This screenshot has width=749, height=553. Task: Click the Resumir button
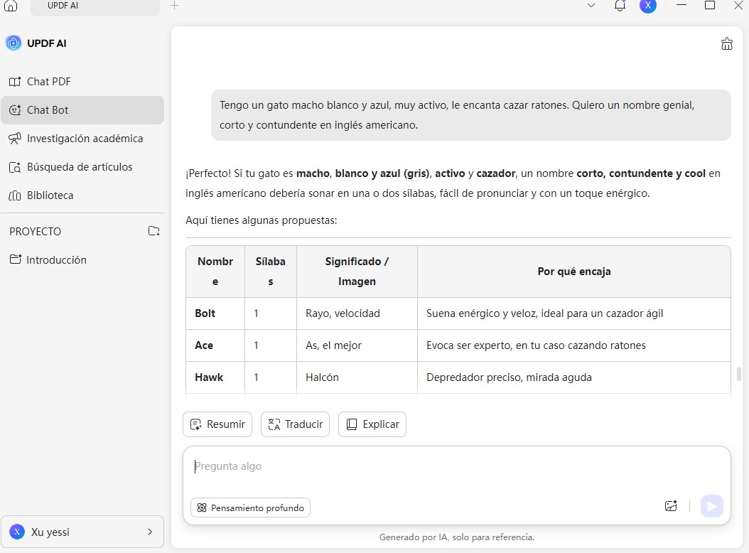point(217,424)
